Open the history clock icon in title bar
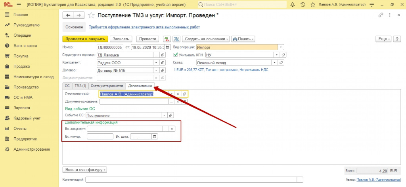The width and height of the screenshot is (406, 187). [303, 4]
